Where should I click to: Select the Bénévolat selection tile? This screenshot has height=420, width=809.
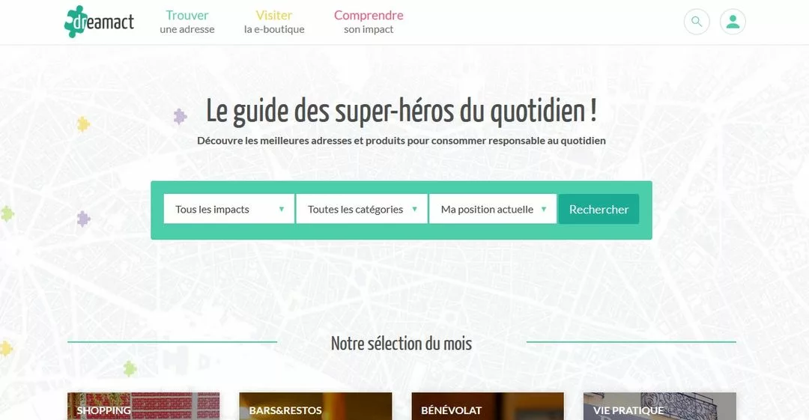488,407
